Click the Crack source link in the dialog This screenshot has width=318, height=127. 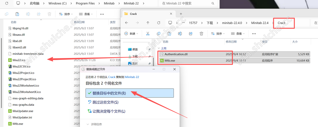(x=112, y=77)
